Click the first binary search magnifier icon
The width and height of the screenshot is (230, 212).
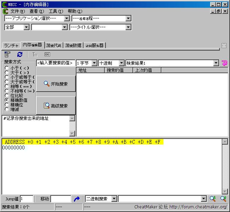coord(213,199)
